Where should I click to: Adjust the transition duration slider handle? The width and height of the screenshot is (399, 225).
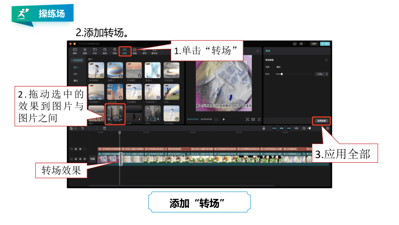[x=282, y=74]
